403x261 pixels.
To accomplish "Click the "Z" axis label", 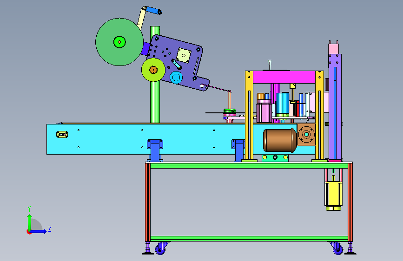I will point(50,228).
